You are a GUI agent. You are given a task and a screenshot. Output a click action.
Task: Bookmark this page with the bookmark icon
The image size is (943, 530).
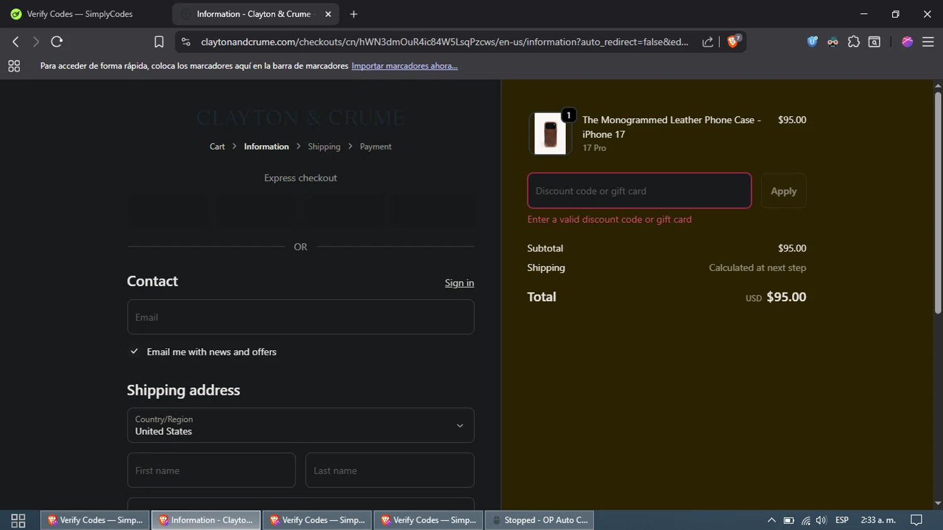[159, 41]
